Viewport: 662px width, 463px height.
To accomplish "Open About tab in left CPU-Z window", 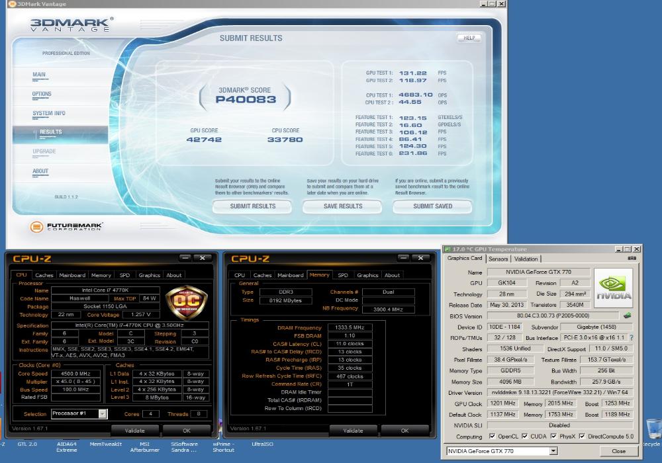I will click(x=174, y=275).
